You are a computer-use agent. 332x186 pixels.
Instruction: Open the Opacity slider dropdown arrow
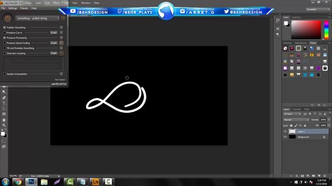click(329, 120)
